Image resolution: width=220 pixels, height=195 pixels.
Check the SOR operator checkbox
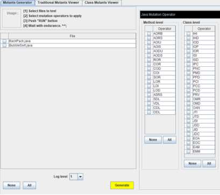[149, 77]
